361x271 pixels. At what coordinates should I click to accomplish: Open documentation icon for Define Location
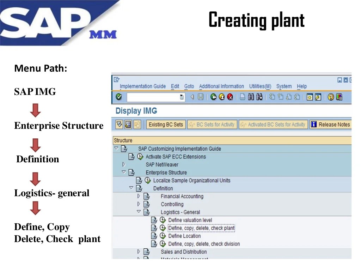coord(154,236)
